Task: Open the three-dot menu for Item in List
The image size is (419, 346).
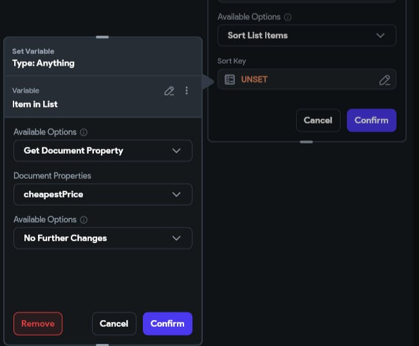Action: pos(187,91)
